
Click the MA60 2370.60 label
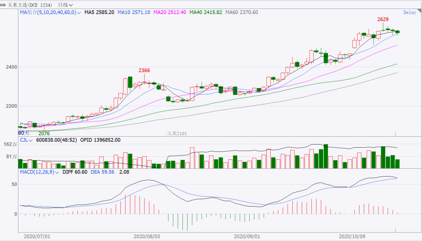pos(242,12)
